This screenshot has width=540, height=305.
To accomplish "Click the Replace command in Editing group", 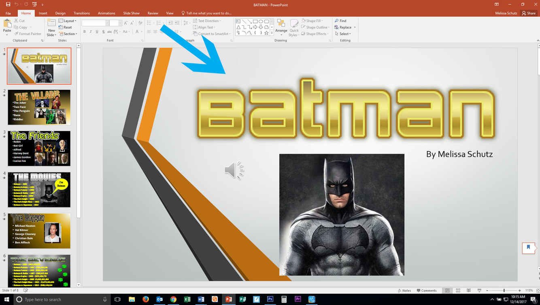I will tap(343, 27).
